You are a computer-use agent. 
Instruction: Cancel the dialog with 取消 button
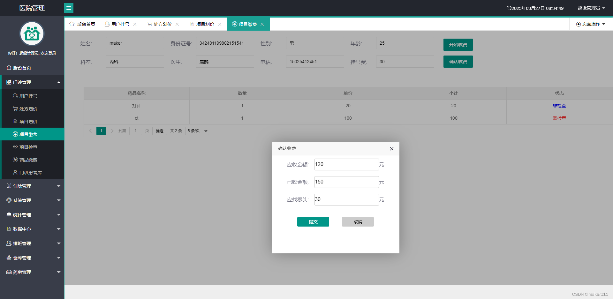(x=358, y=222)
